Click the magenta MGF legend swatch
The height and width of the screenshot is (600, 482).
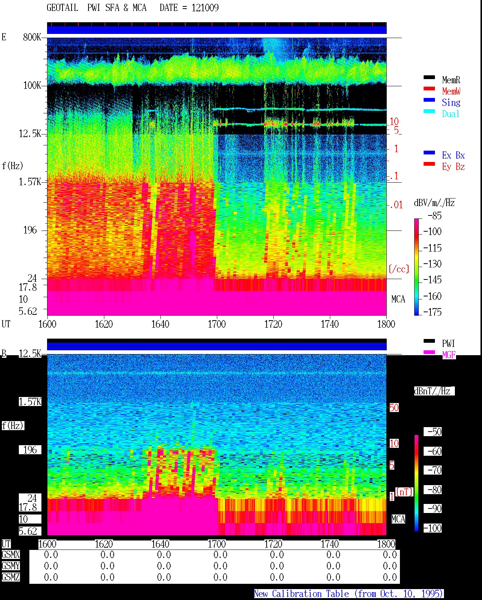point(429,353)
